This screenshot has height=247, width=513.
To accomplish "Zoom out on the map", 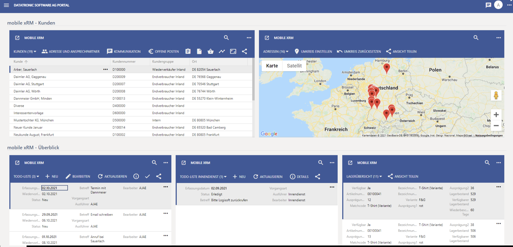I will coord(496,126).
